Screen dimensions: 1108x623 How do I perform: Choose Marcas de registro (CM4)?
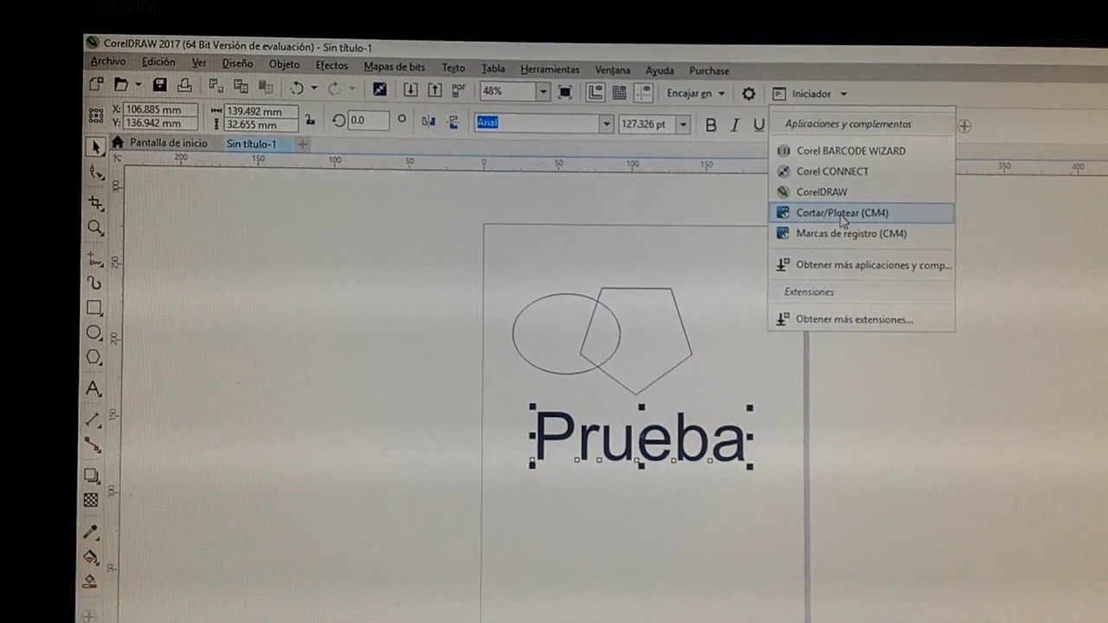point(861,234)
